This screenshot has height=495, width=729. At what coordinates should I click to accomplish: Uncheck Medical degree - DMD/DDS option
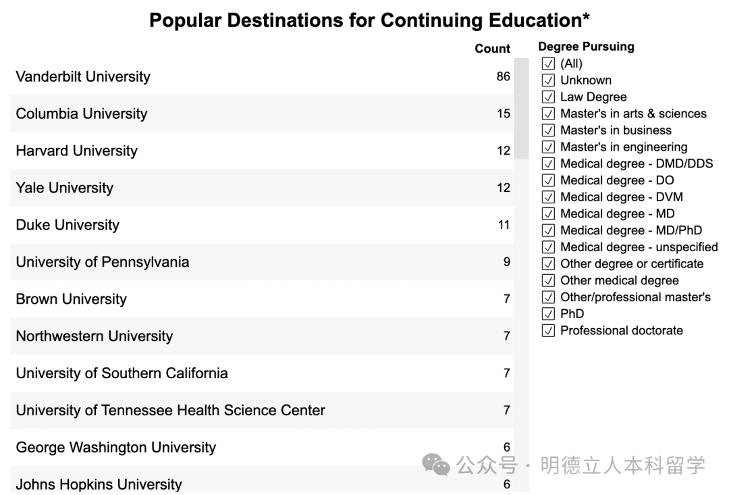pyautogui.click(x=548, y=164)
